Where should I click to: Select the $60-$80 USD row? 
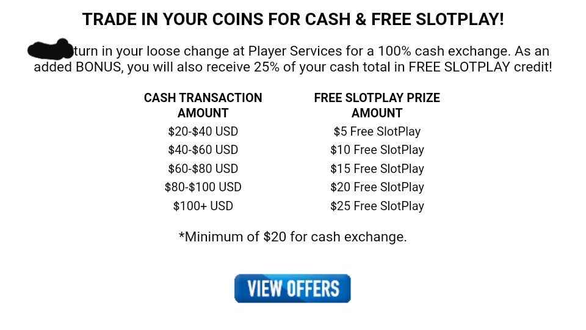(x=203, y=169)
